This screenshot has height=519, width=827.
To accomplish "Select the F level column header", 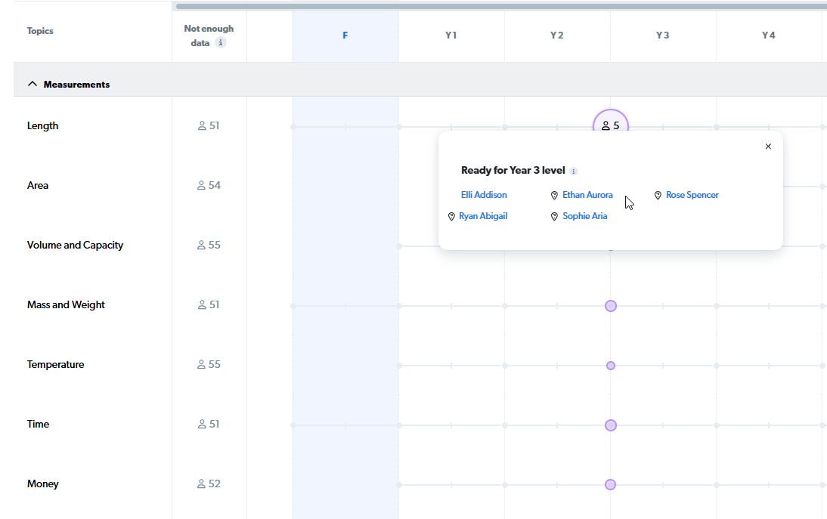I will tap(345, 36).
